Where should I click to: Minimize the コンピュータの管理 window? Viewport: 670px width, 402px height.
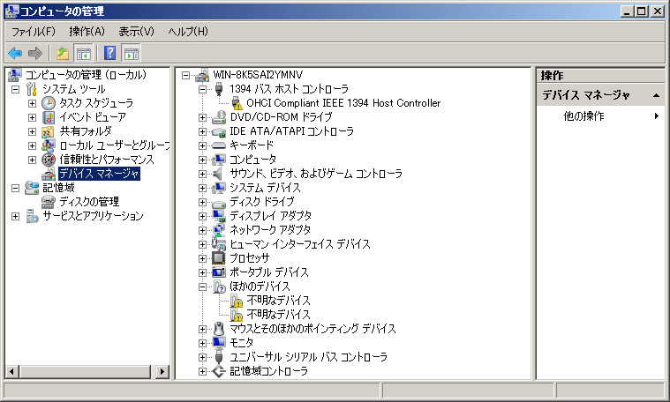(627, 11)
